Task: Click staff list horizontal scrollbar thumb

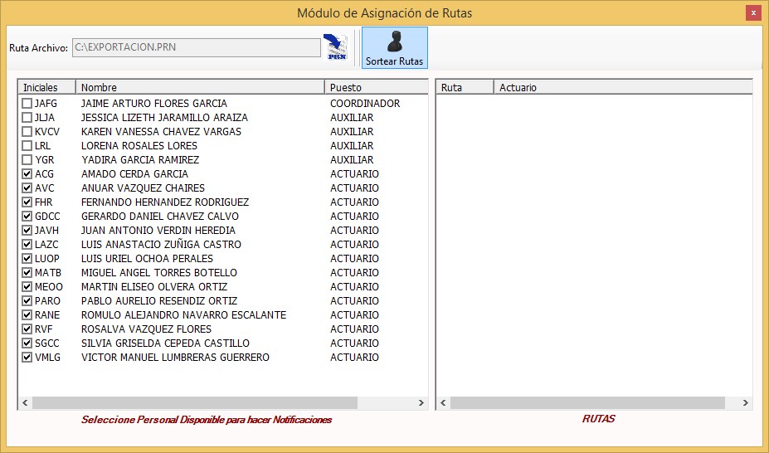Action: (x=195, y=403)
